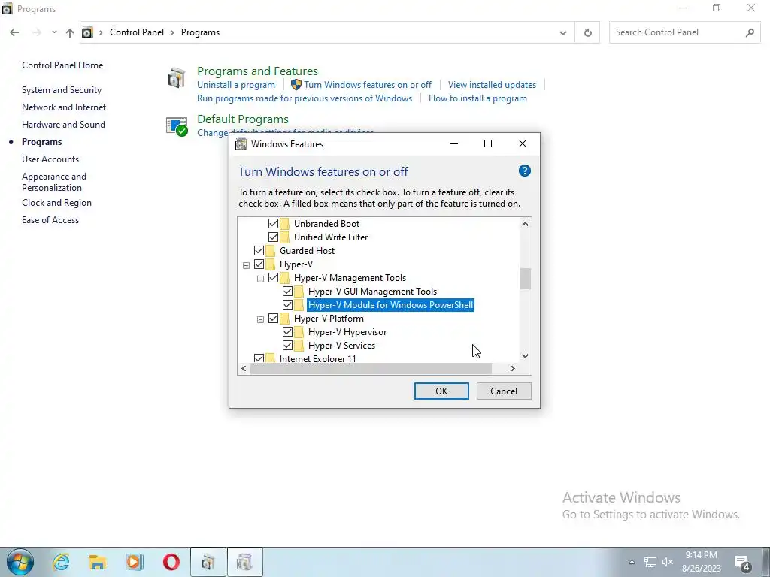Click the Default Programs icon
This screenshot has width=770, height=577.
pyautogui.click(x=177, y=126)
